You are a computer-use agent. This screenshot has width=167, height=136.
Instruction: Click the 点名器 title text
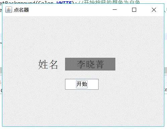point(21,10)
